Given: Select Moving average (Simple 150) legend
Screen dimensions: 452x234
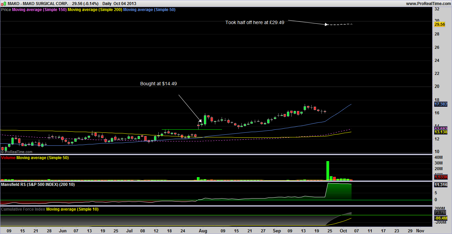Looking at the screenshot, I should 40,10.
